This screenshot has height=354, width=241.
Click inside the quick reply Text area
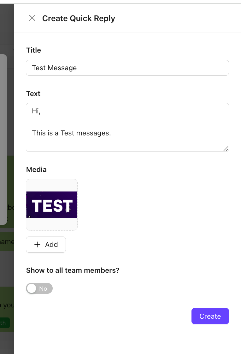[127, 127]
